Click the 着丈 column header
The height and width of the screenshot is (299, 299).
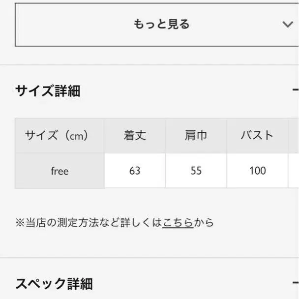pyautogui.click(x=135, y=136)
